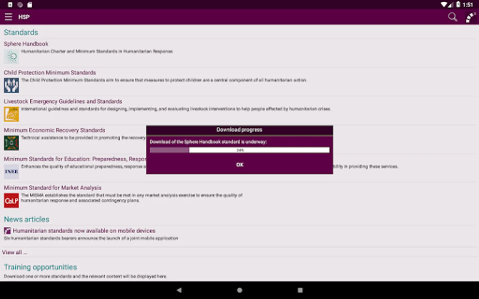Open Child Protection Minimum Standards
The image size is (479, 299).
pyautogui.click(x=50, y=72)
